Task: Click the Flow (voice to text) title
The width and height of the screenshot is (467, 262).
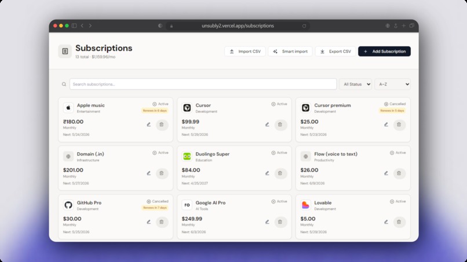Action: 335,154
